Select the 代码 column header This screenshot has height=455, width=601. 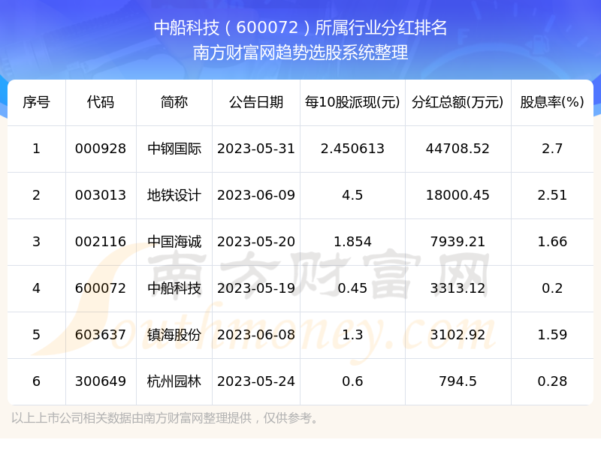pyautogui.click(x=101, y=102)
